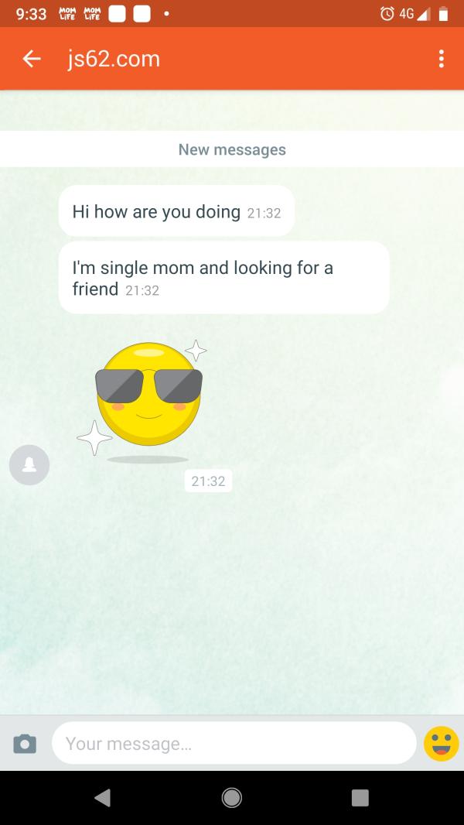Tap Android back navigation button
The width and height of the screenshot is (464, 825).
pos(103,798)
